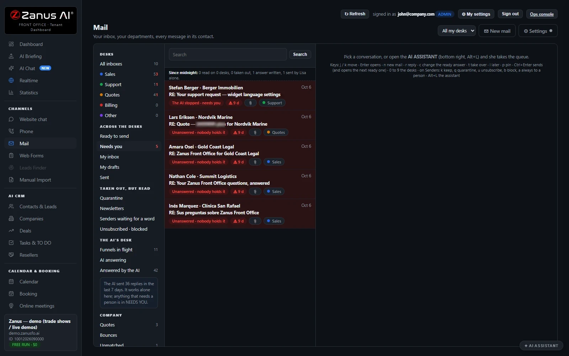Open the Online meetings icon
Screen dimensions: 569x356
point(11,306)
